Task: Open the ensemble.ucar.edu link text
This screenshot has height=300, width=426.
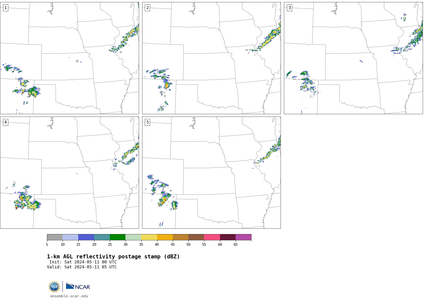Action: 69,296
